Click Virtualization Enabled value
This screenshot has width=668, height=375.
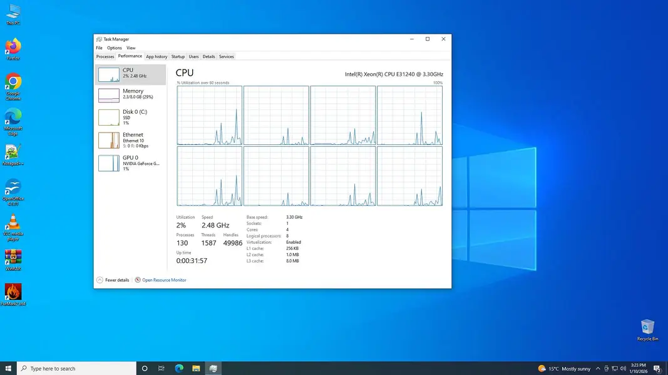point(294,242)
